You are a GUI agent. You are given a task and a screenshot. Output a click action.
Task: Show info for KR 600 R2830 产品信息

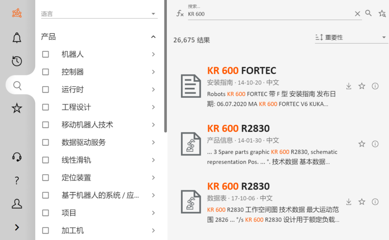375,144
